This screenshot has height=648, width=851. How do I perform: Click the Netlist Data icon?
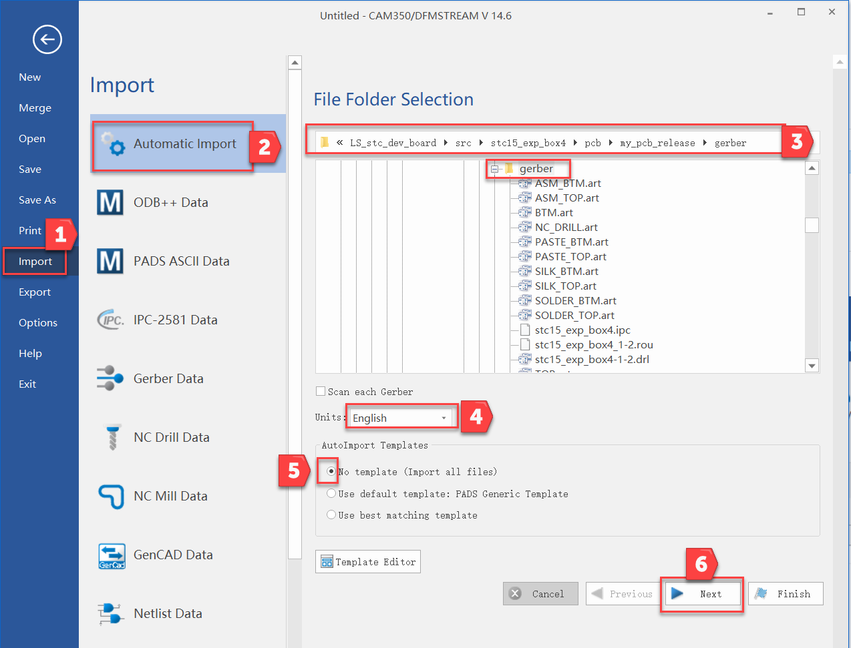click(x=111, y=613)
